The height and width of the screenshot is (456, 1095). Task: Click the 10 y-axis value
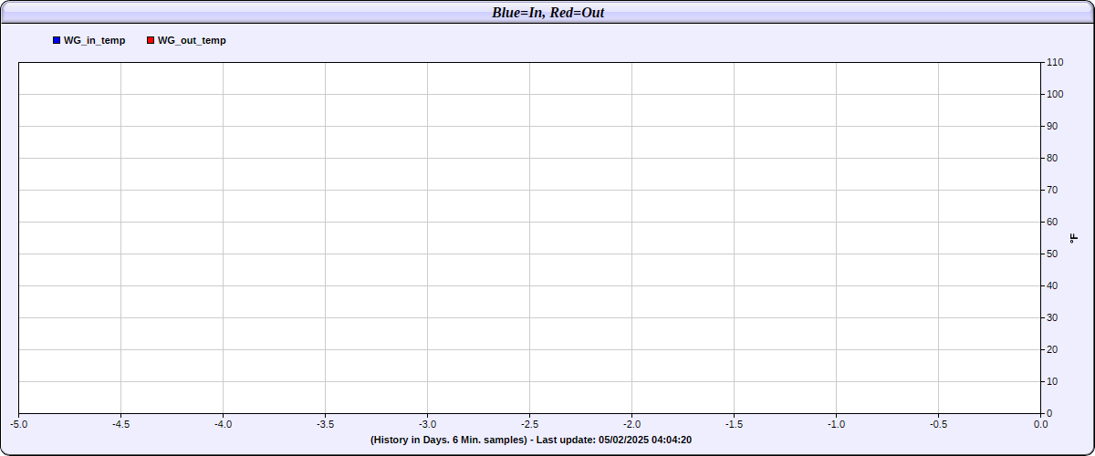click(1052, 381)
